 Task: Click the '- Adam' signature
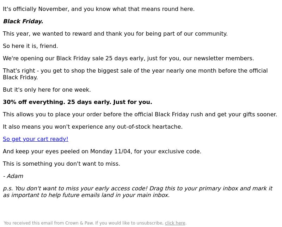[x=13, y=176]
